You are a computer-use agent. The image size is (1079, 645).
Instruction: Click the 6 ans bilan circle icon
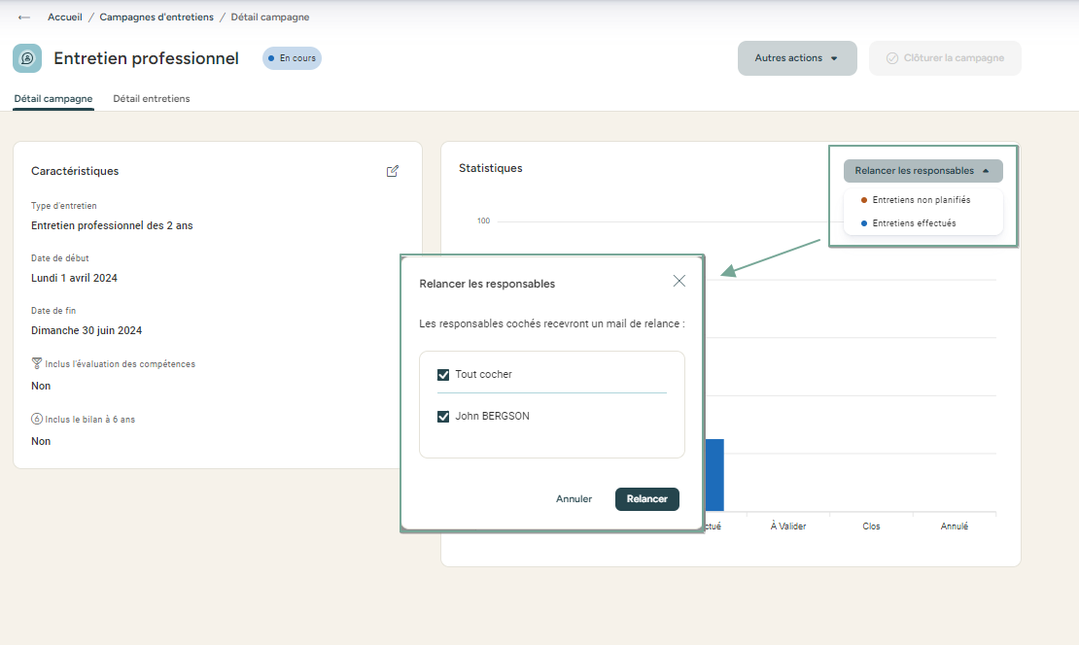[x=37, y=419]
